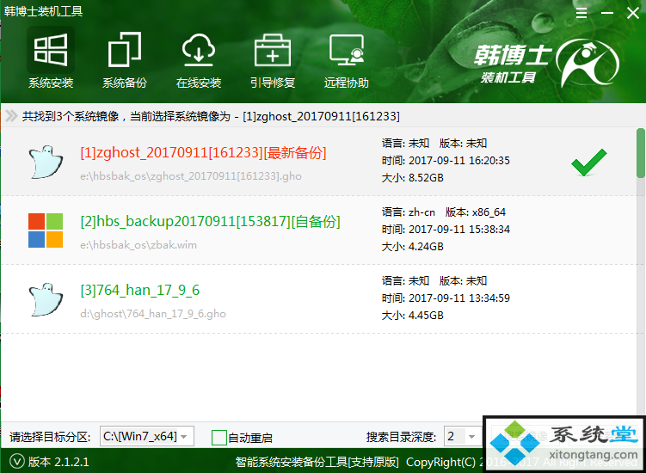Minimize the 韩博士装机工具 window
This screenshot has height=473, width=646.
point(606,13)
